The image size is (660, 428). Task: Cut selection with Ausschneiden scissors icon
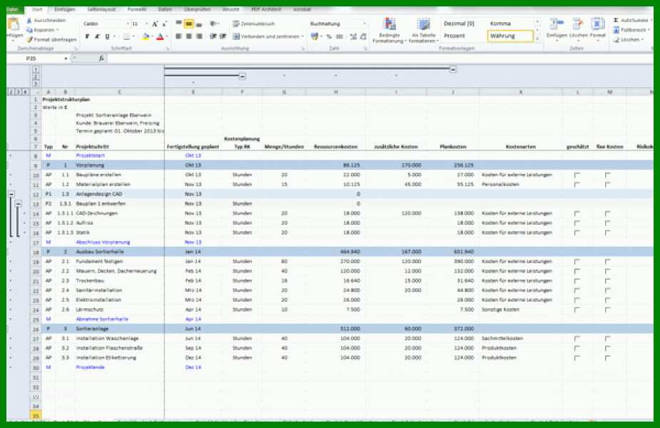coord(29,20)
